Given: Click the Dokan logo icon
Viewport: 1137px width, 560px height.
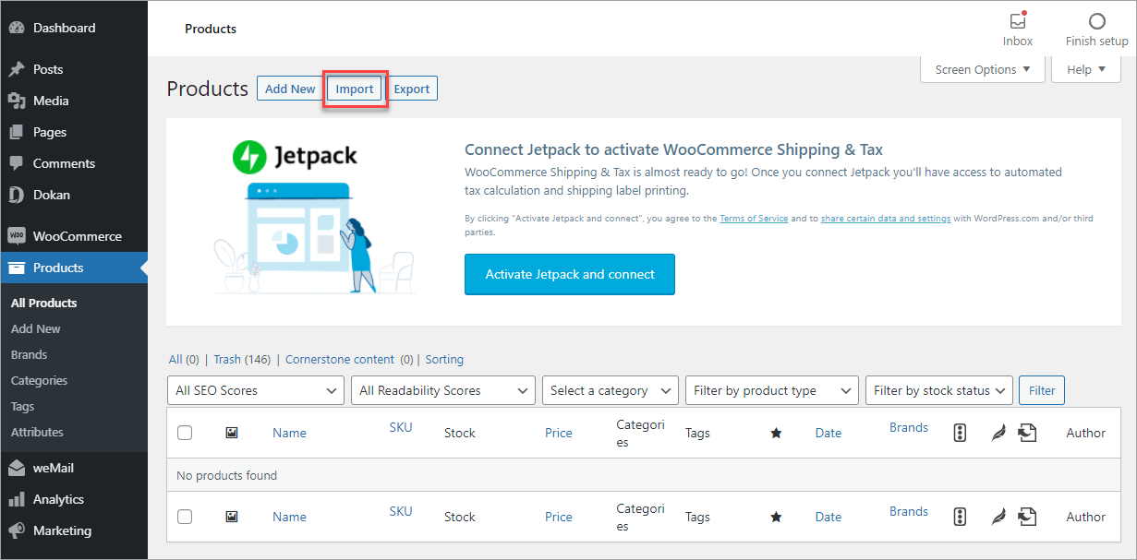Looking at the screenshot, I should pos(16,195).
